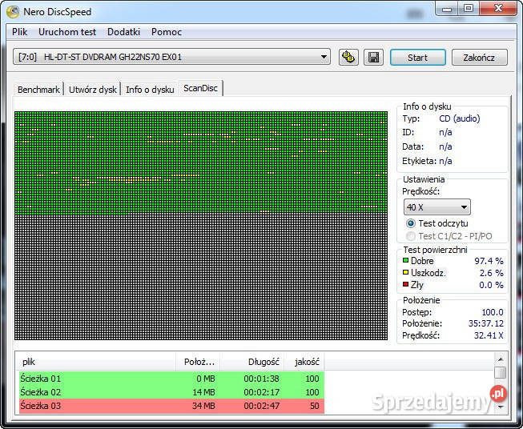Switch to the Info o dysku tab
Viewport: 523px width, 429px height.
click(150, 90)
